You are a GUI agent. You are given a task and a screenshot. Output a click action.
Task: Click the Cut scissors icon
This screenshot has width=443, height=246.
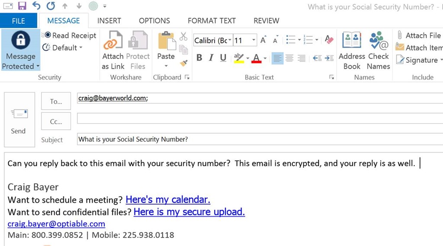[x=183, y=36]
